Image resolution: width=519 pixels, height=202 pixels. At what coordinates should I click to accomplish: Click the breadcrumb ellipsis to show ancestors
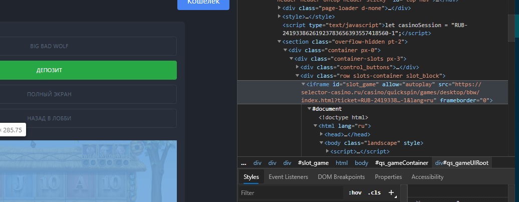coord(243,163)
